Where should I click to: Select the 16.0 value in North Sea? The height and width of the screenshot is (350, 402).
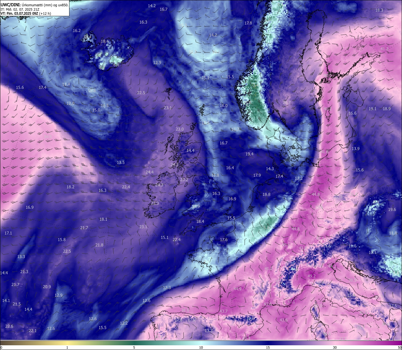(x=224, y=106)
